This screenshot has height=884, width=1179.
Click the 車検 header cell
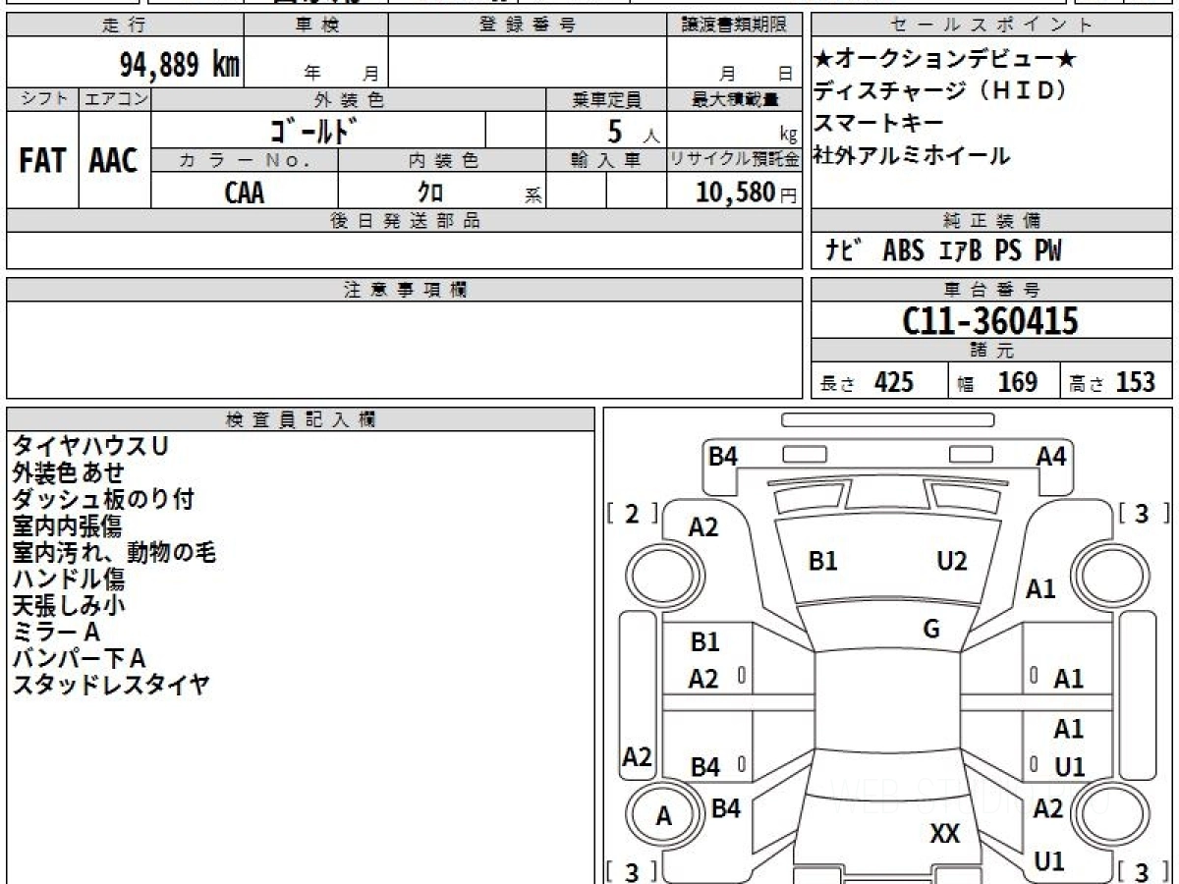point(316,26)
